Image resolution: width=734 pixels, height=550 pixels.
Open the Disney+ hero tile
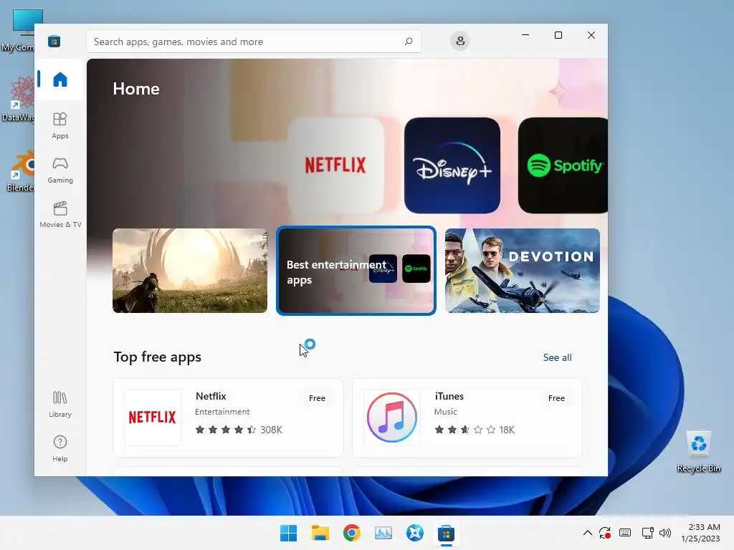(x=452, y=165)
